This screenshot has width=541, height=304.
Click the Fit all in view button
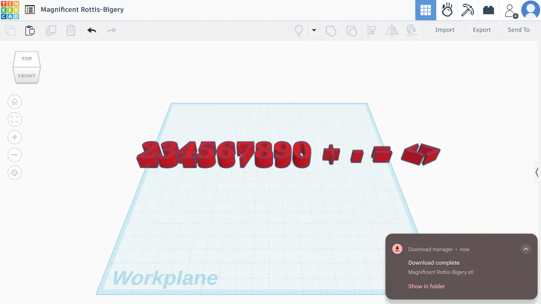[x=15, y=119]
